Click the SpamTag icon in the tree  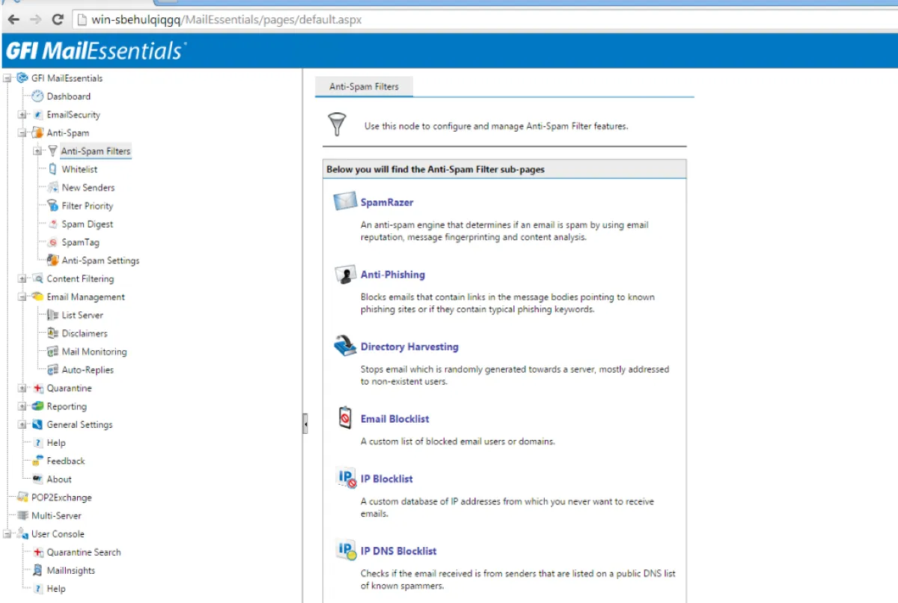pos(52,242)
